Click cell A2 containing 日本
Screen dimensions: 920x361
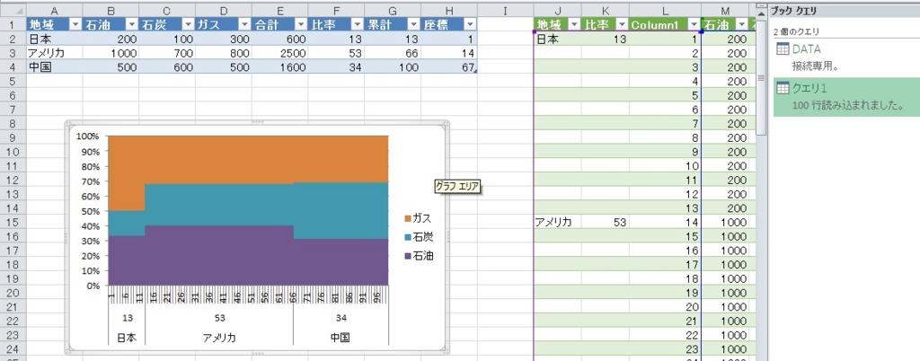[x=55, y=39]
